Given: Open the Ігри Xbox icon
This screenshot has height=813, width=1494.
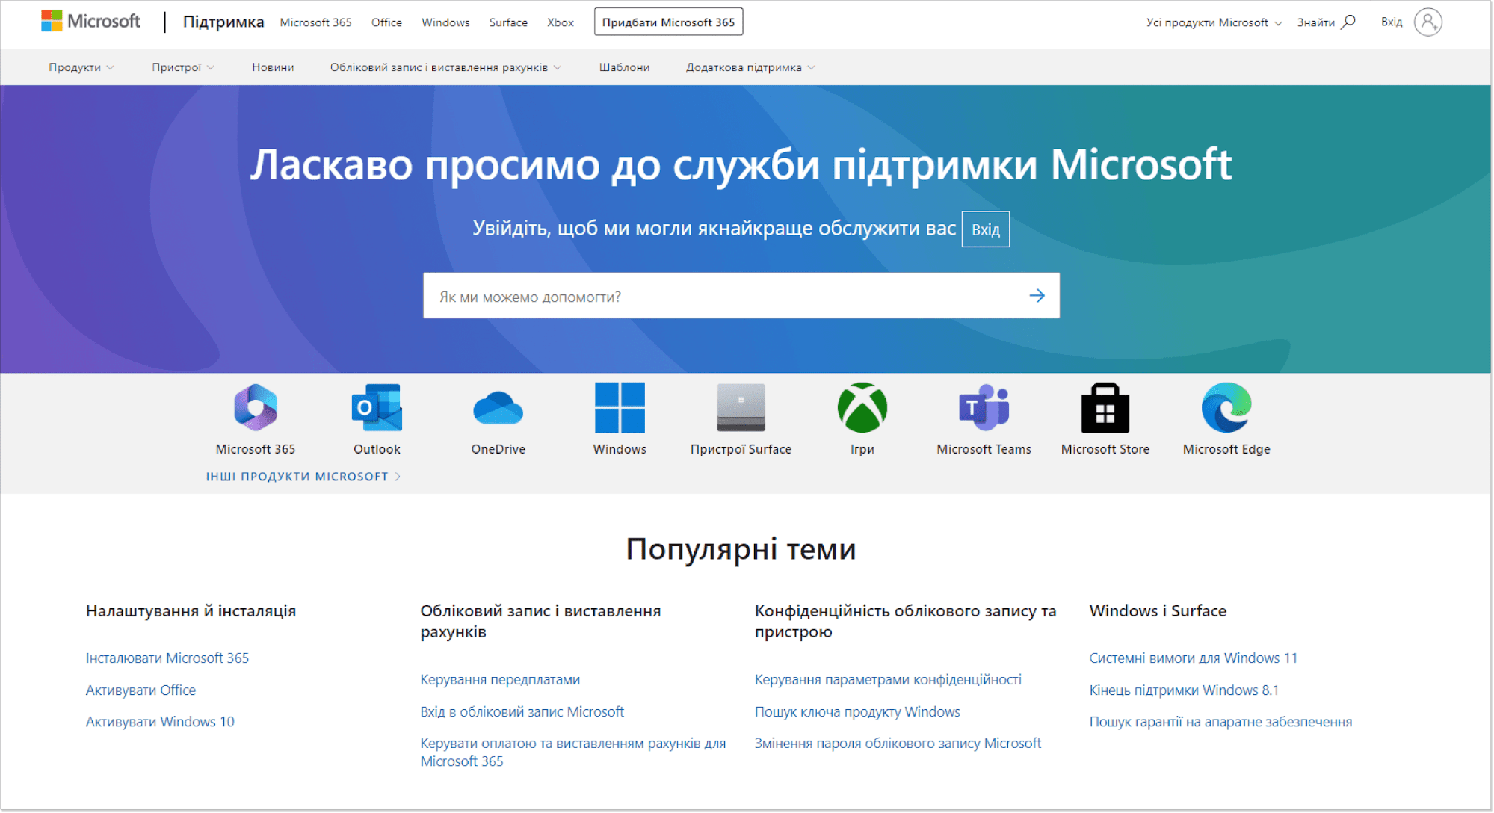Looking at the screenshot, I should (862, 408).
